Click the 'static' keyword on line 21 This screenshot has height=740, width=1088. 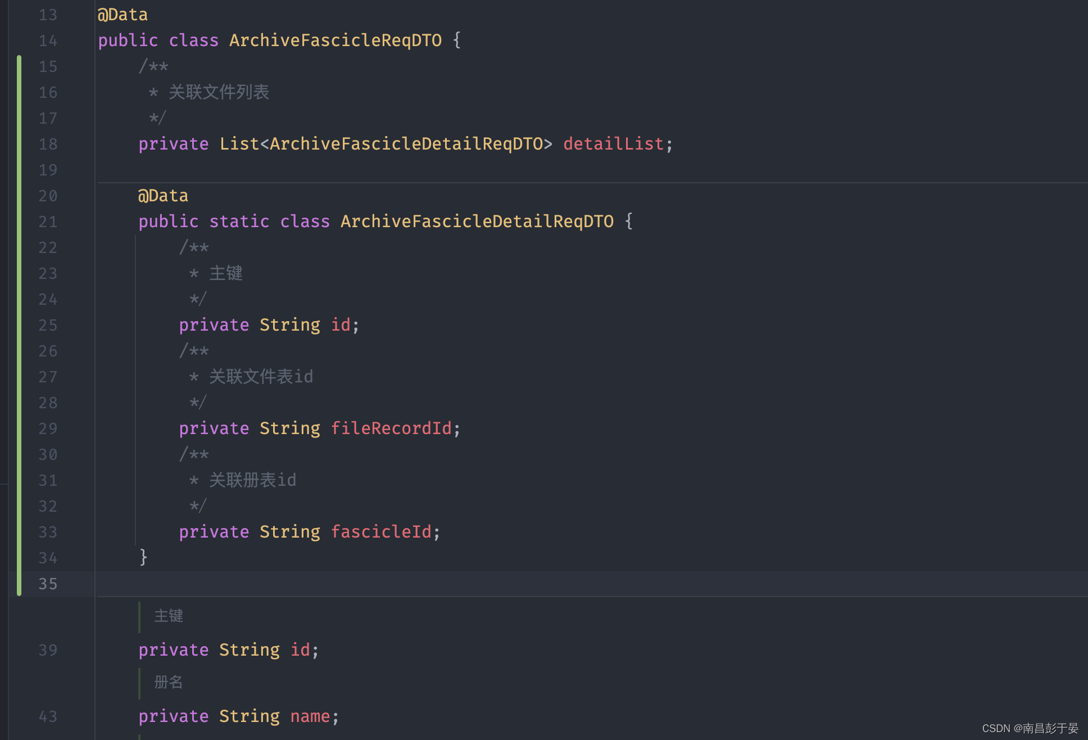point(239,222)
